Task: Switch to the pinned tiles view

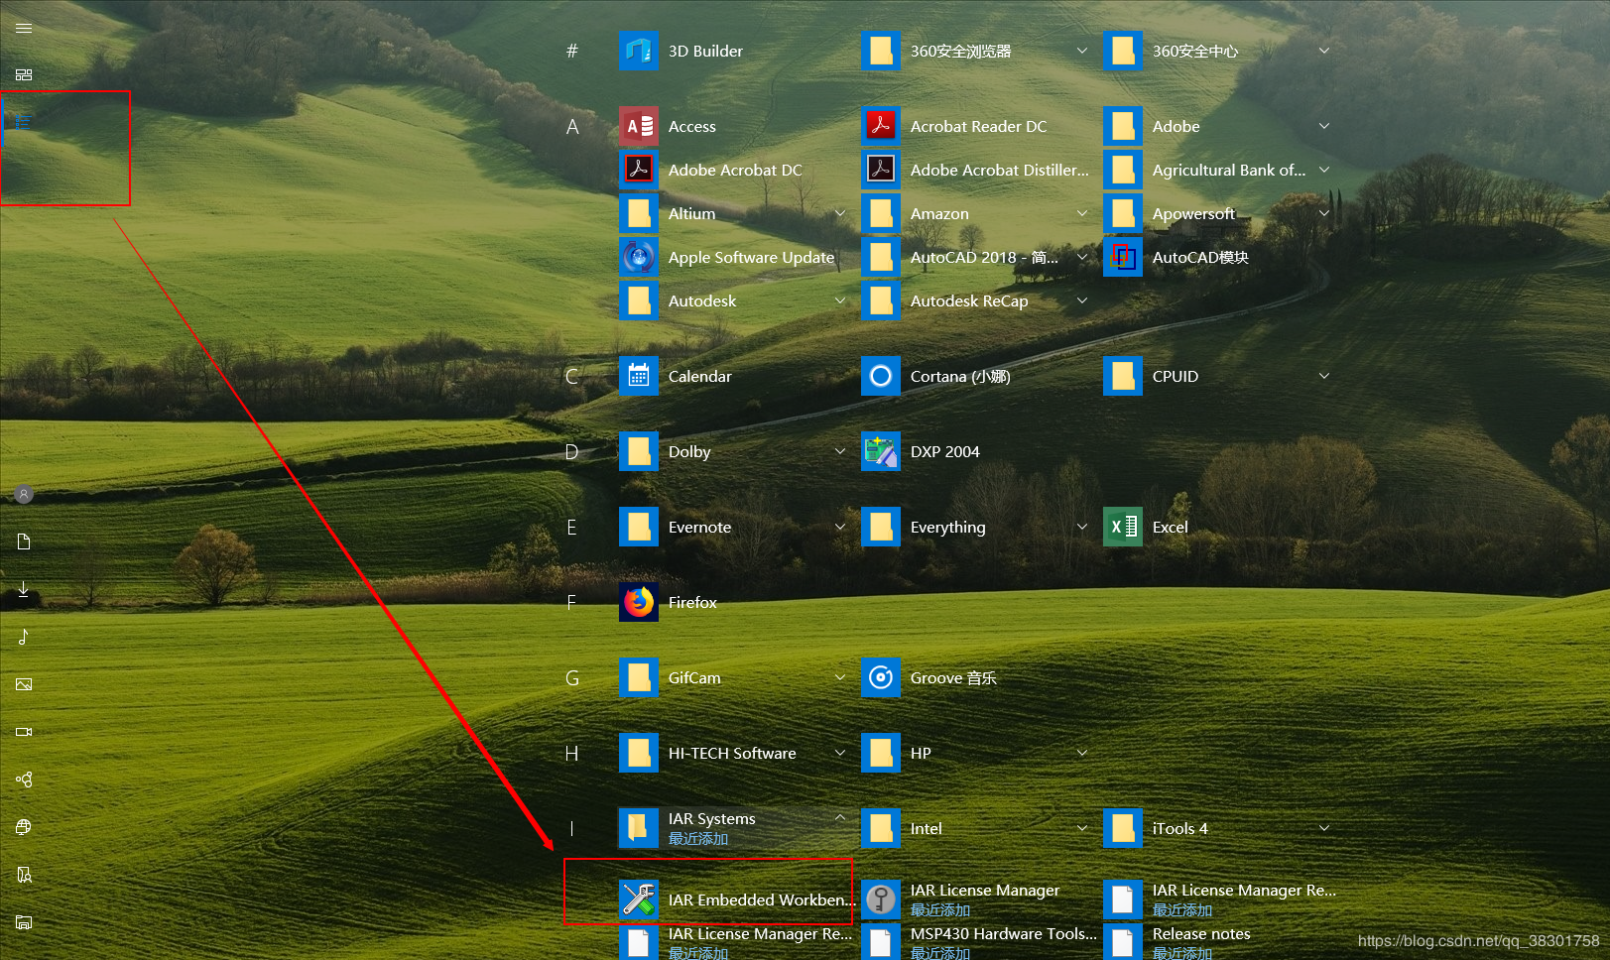Action: [24, 74]
